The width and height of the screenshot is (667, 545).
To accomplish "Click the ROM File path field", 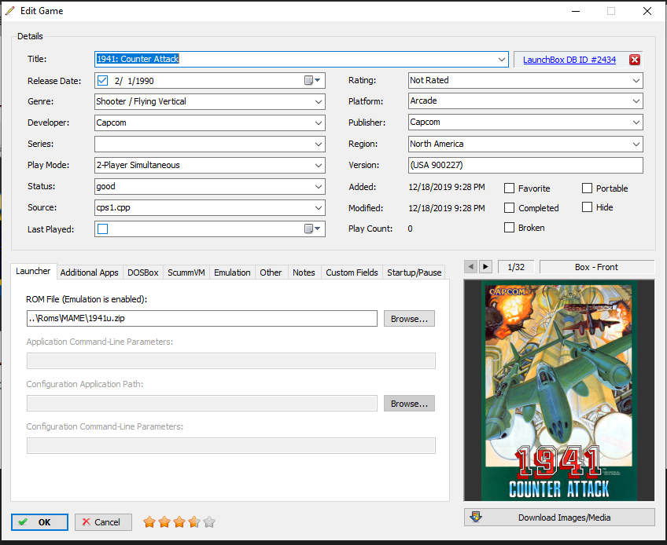I will pos(202,319).
